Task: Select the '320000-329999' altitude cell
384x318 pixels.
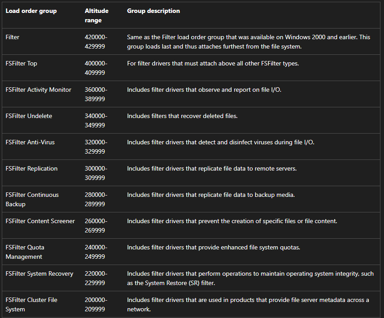Action: click(96, 147)
